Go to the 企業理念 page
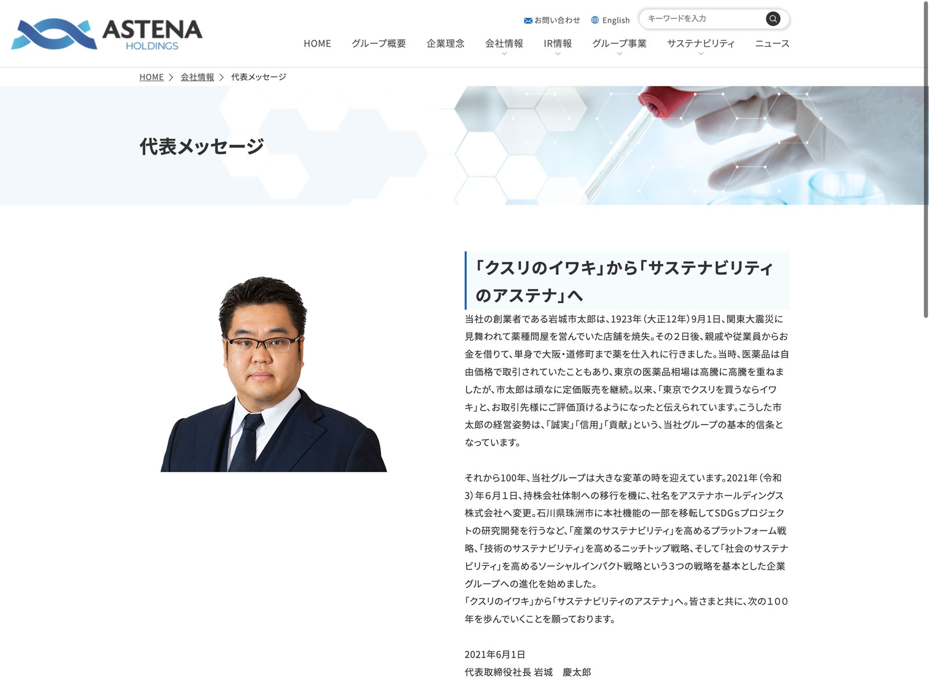The height and width of the screenshot is (697, 929). click(445, 44)
